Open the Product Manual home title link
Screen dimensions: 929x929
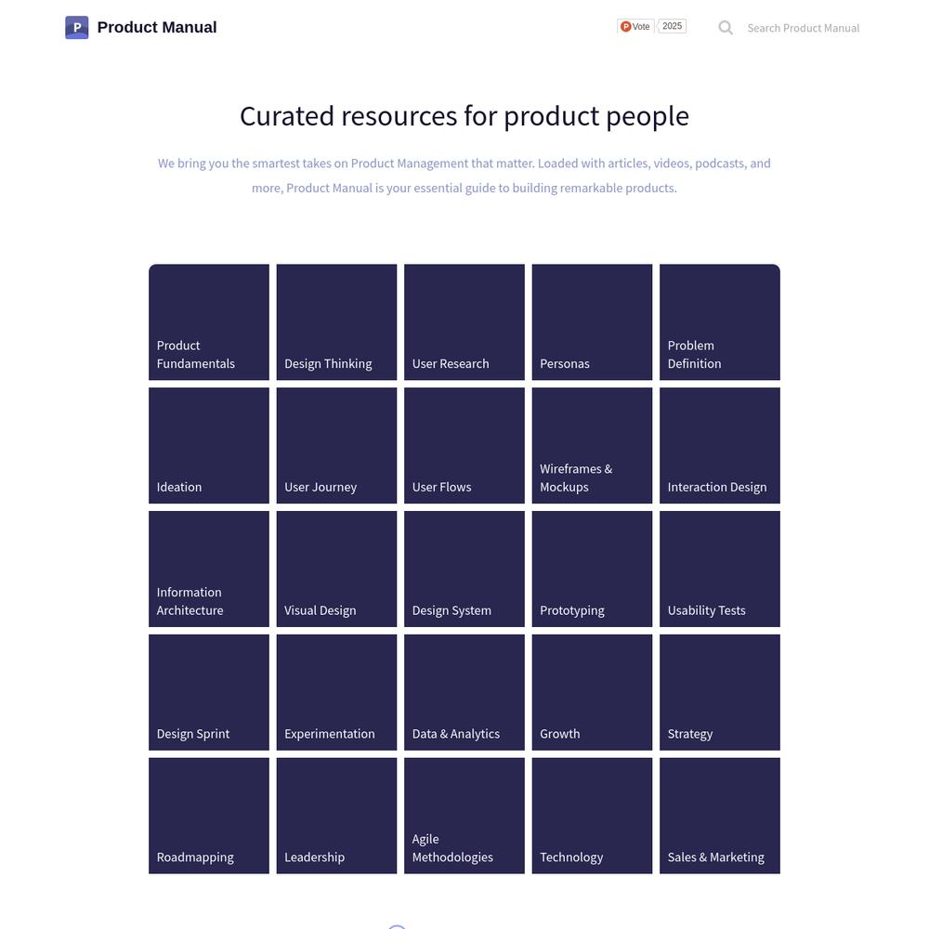pyautogui.click(x=157, y=27)
